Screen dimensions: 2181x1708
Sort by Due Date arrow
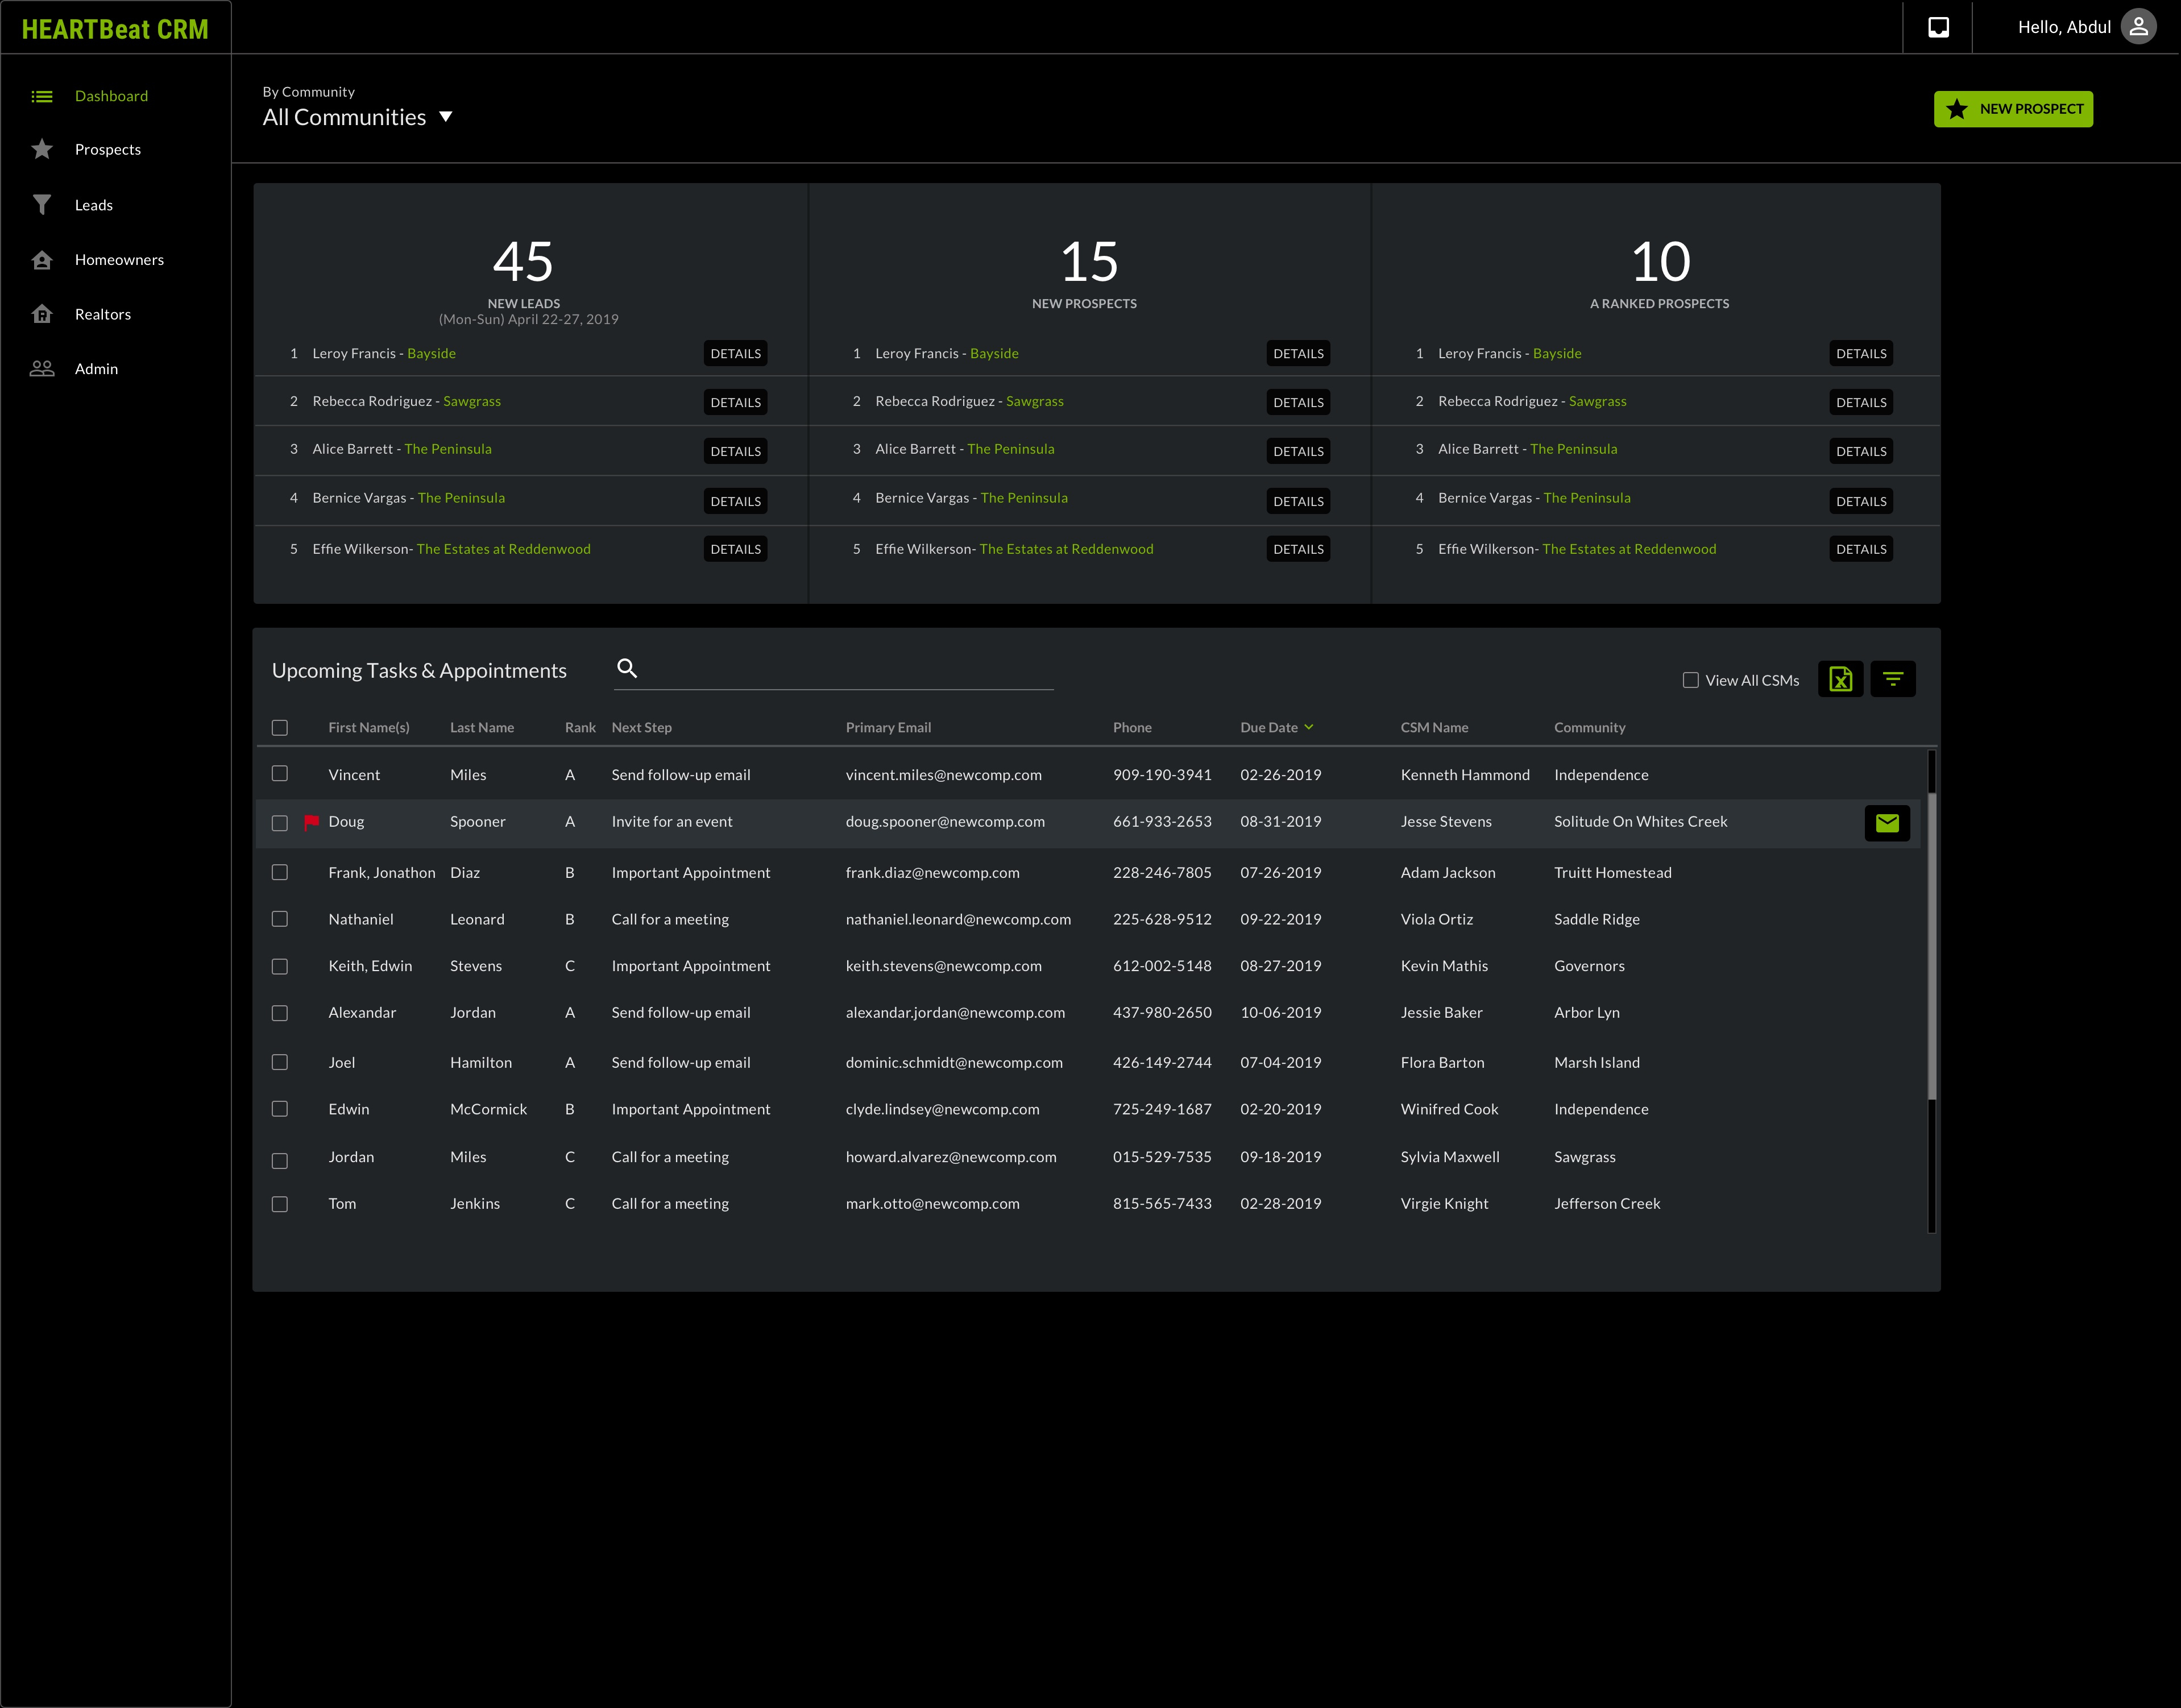click(x=1309, y=727)
